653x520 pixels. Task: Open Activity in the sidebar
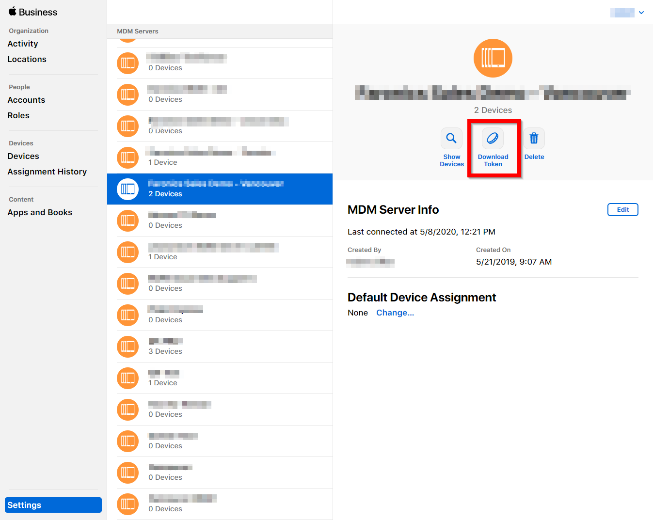click(23, 44)
